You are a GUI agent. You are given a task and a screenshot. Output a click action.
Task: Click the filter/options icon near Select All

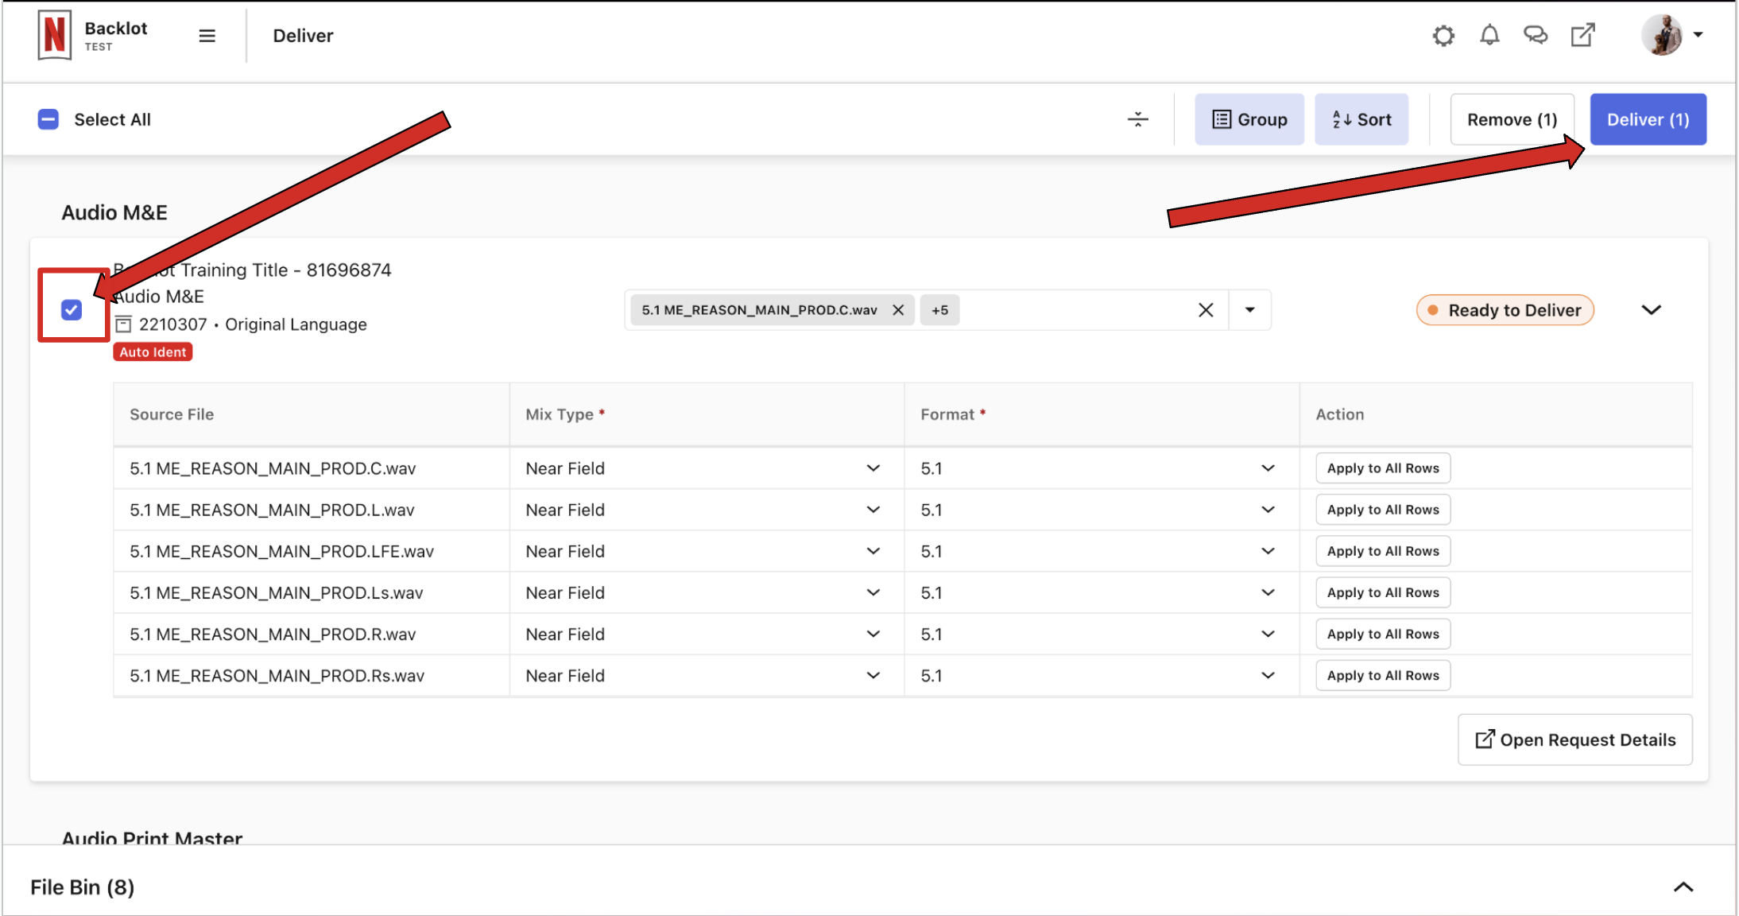click(x=1137, y=118)
